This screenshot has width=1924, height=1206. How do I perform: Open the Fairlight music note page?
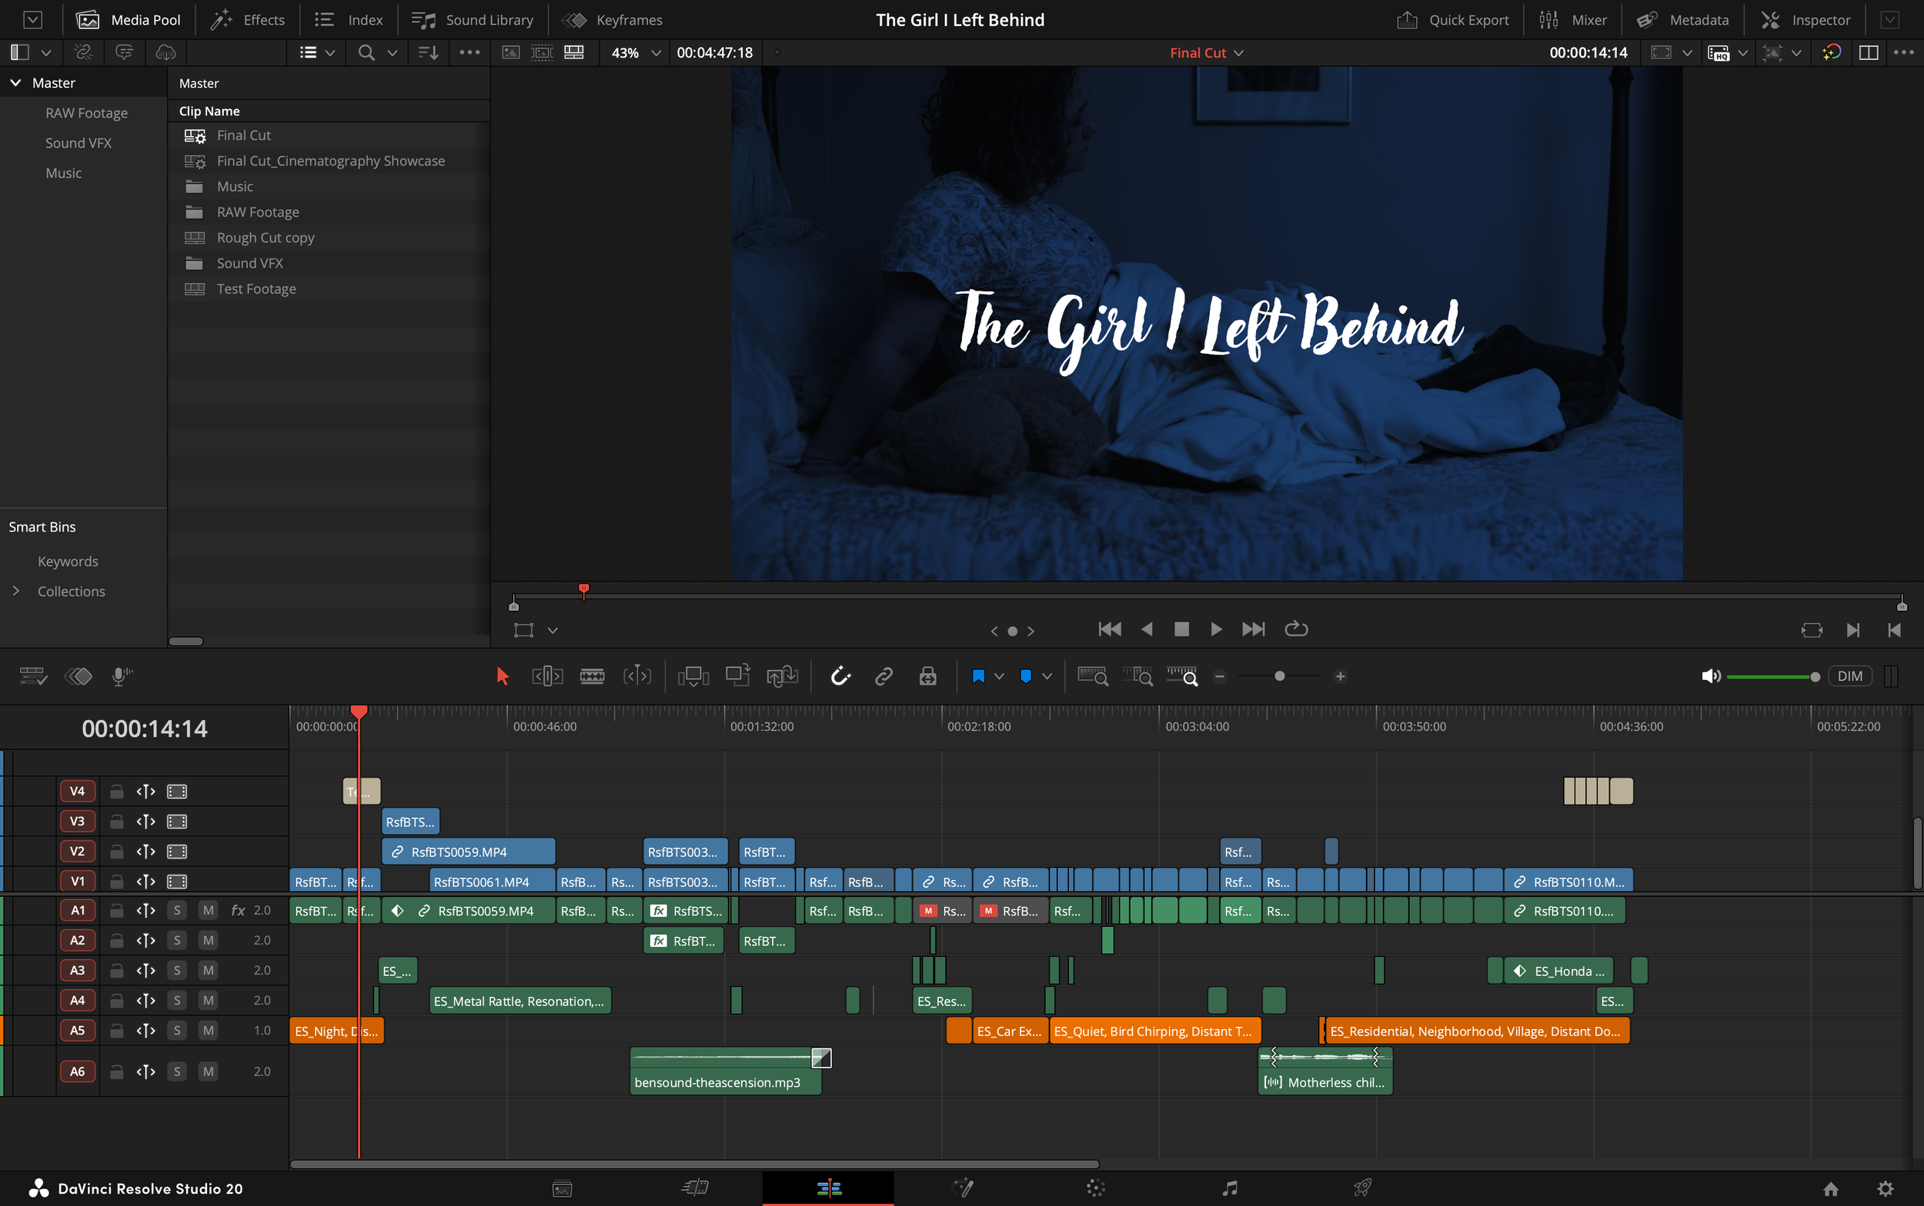coord(1230,1188)
